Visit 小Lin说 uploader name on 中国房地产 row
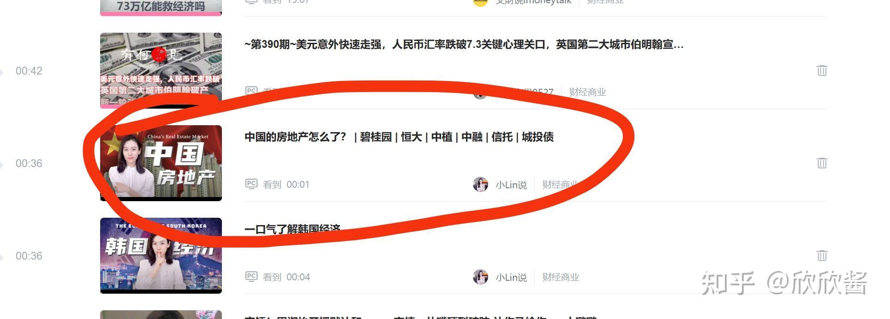Image resolution: width=890 pixels, height=319 pixels. [511, 185]
